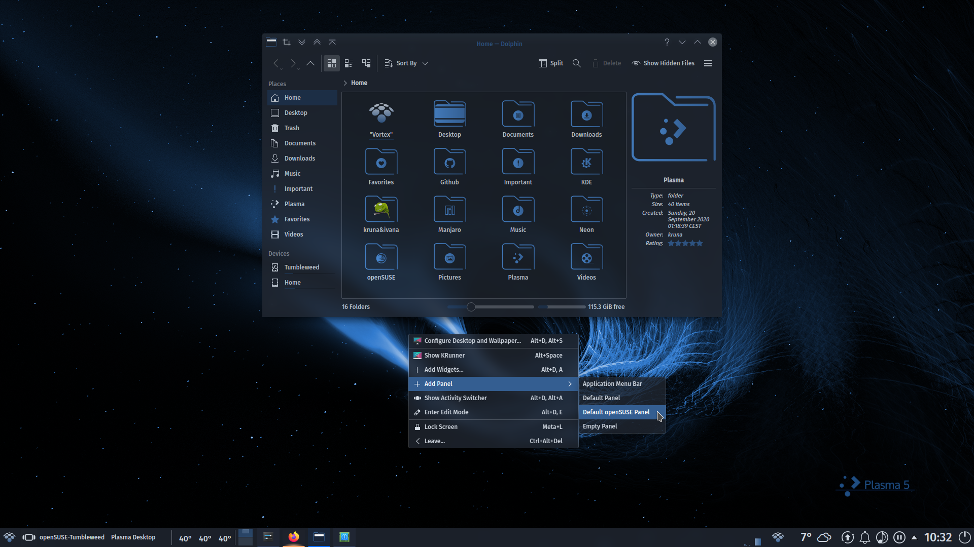The image size is (974, 547).
Task: Switch to Icons view mode
Action: [x=332, y=63]
